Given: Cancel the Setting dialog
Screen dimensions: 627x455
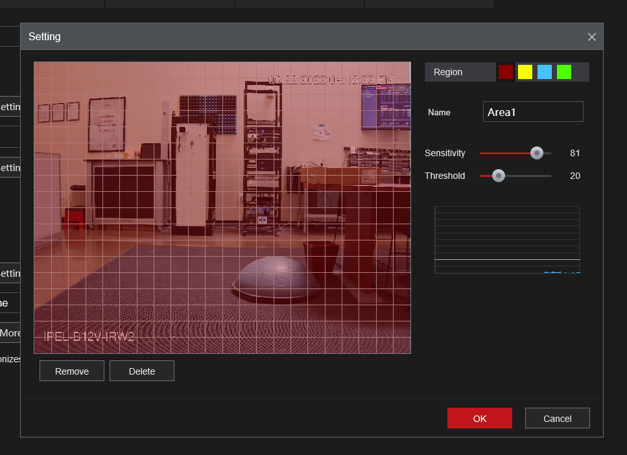Looking at the screenshot, I should pos(557,418).
